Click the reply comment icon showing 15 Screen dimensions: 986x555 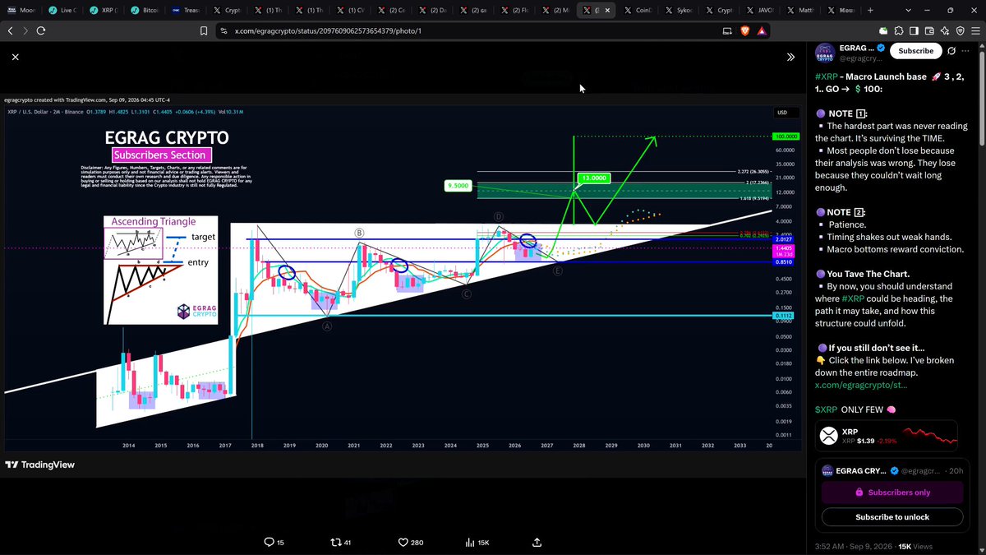pos(274,542)
